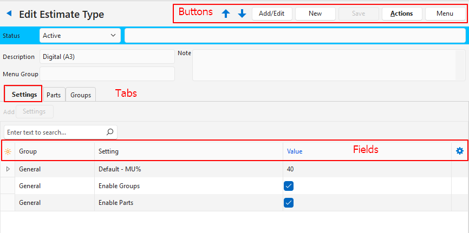Click the Menu Group input field
The height and width of the screenshot is (233, 469).
pos(107,74)
